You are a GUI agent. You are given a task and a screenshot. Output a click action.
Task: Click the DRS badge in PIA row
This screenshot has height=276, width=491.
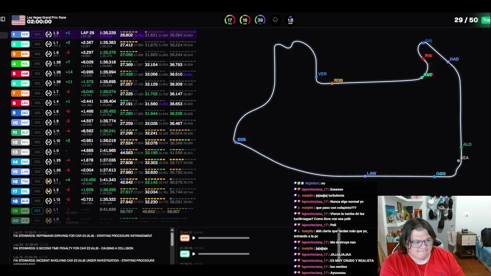tap(37, 93)
